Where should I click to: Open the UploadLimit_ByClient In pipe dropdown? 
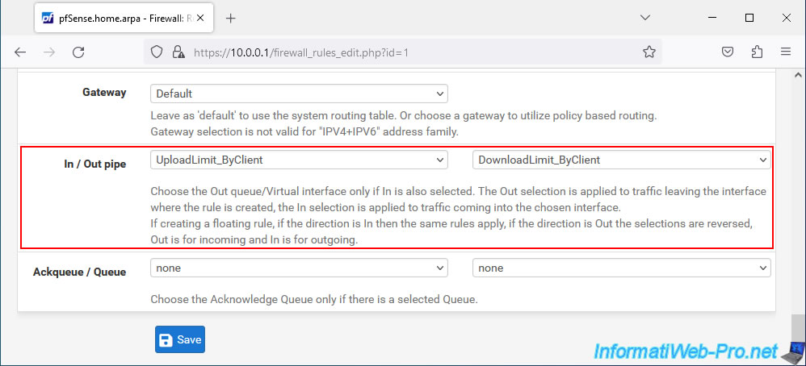click(299, 160)
